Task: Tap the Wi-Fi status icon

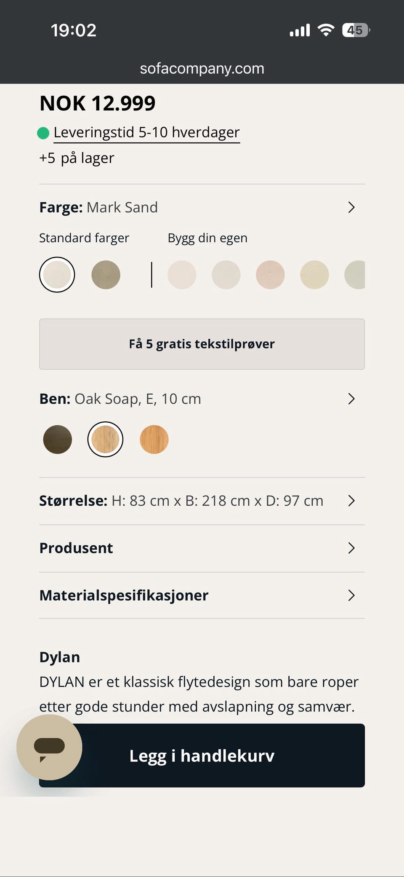Action: click(326, 30)
